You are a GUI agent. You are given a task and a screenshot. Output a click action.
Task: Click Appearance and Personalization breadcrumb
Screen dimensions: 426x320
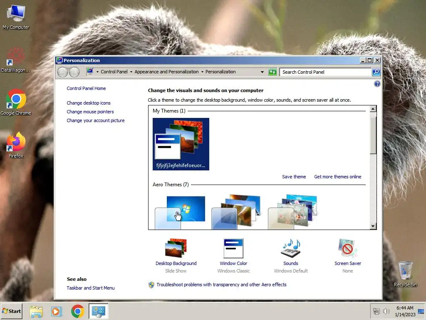[x=166, y=72]
